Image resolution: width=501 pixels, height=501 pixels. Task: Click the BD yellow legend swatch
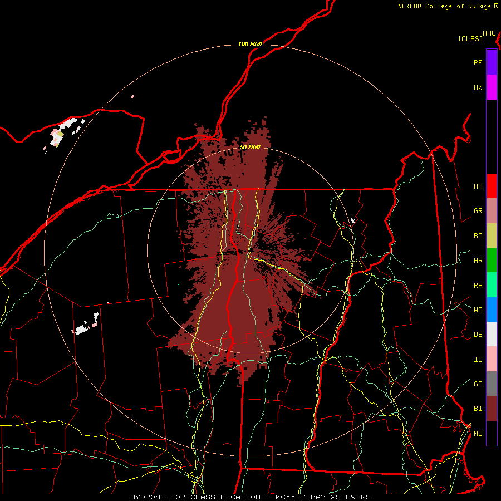[x=492, y=235]
